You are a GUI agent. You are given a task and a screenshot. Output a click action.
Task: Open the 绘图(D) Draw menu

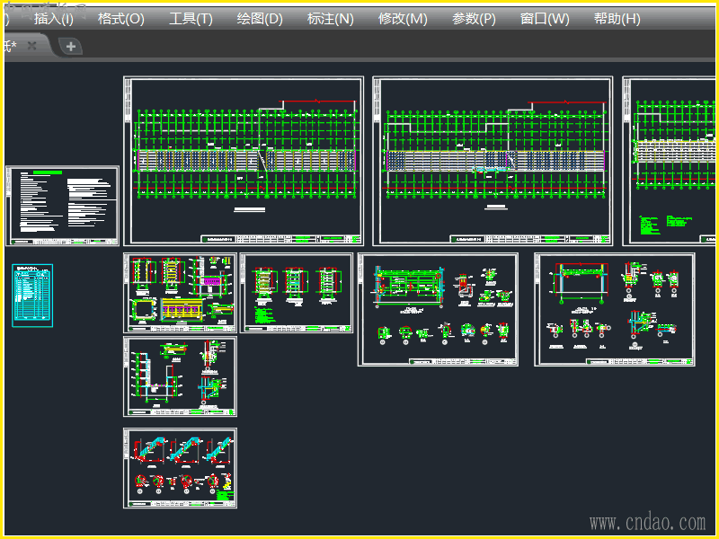(259, 19)
